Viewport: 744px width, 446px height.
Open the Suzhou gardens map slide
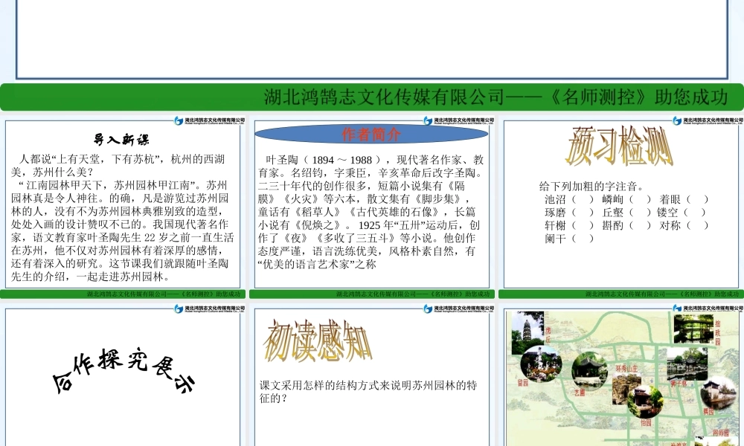(621, 375)
